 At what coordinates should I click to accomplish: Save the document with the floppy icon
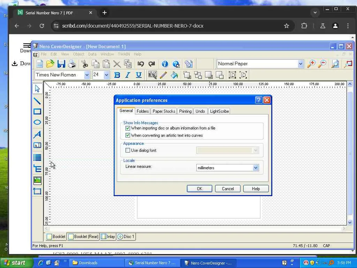[61, 64]
